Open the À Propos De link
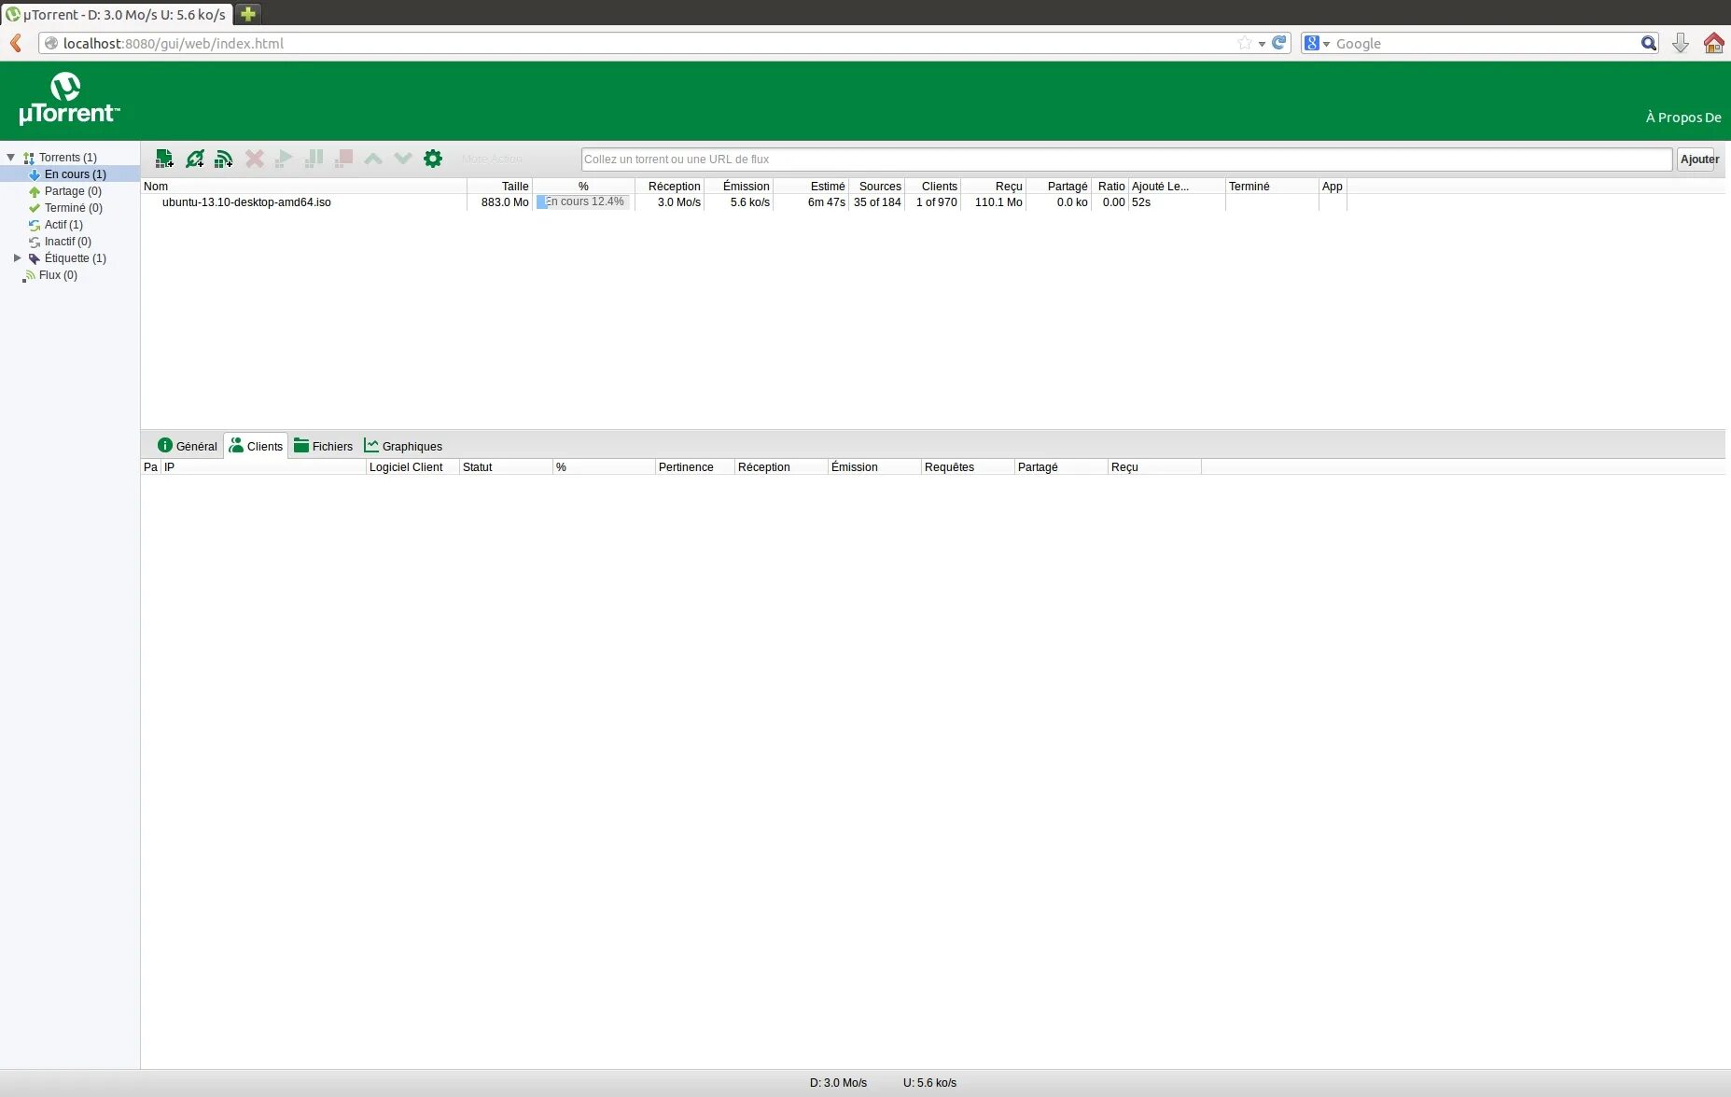 point(1683,118)
